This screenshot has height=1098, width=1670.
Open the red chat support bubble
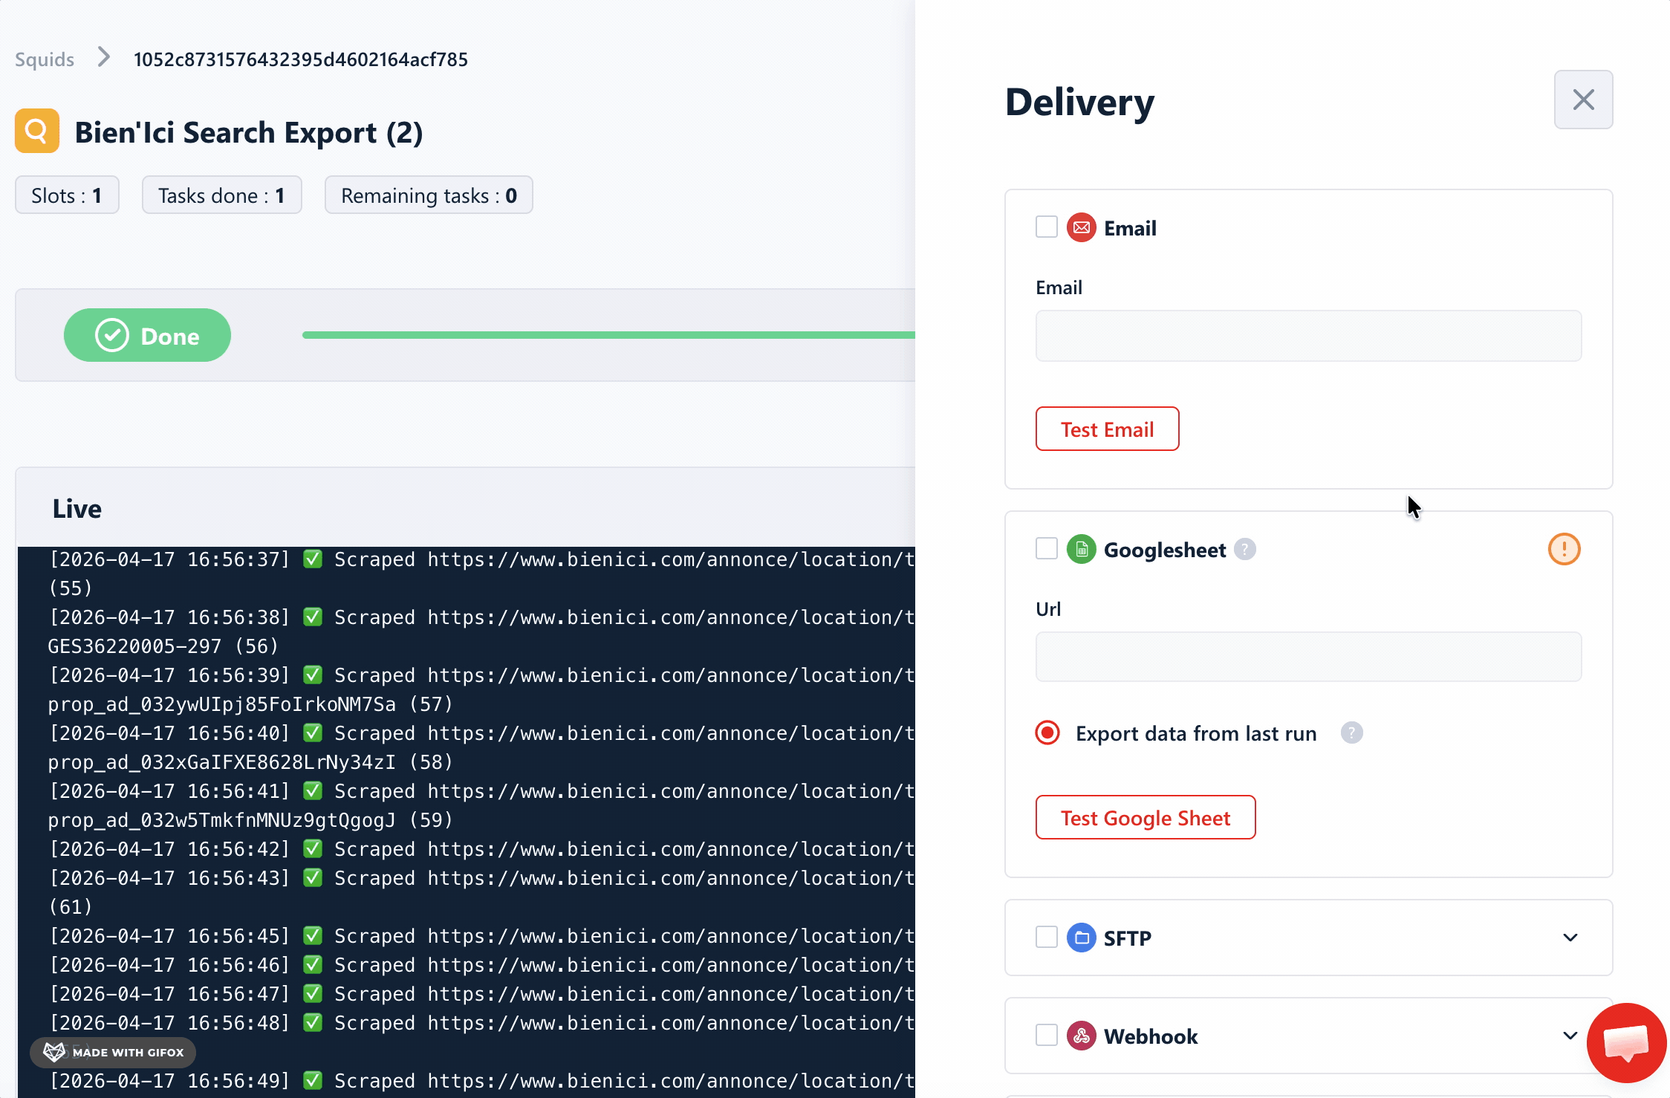pos(1626,1043)
